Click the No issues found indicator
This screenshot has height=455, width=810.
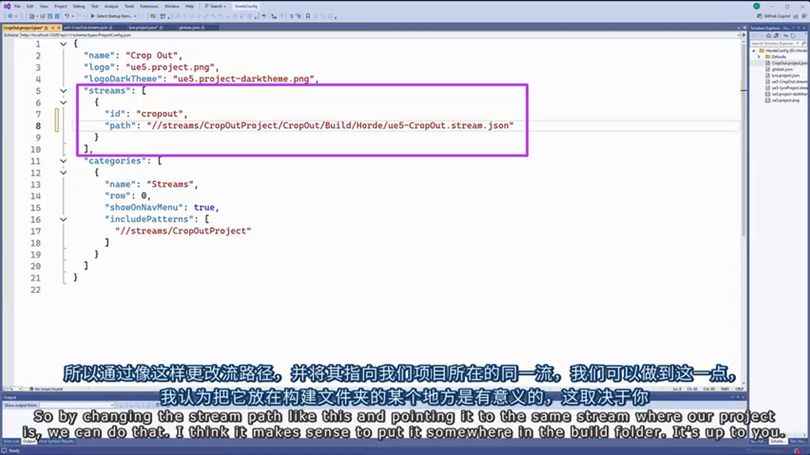pos(47,389)
